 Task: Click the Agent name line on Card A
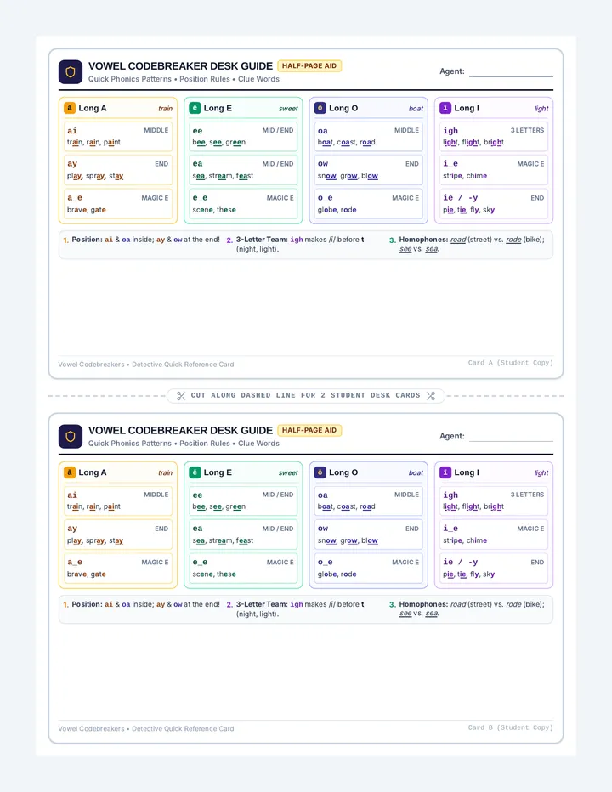pyautogui.click(x=511, y=71)
